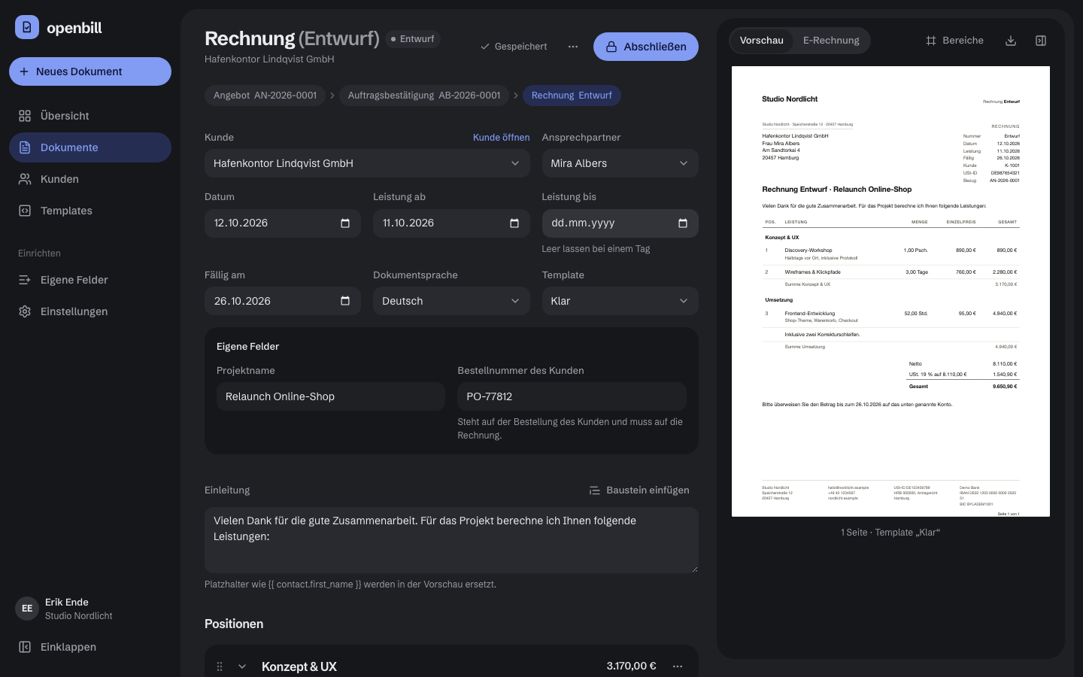Click Baustein einfügen
The height and width of the screenshot is (677, 1083).
coord(639,490)
